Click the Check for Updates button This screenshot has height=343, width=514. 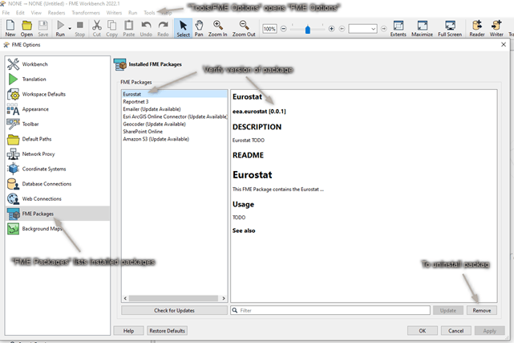tap(173, 310)
